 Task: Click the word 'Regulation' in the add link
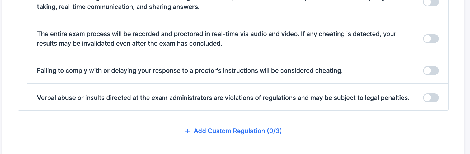pyautogui.click(x=249, y=131)
